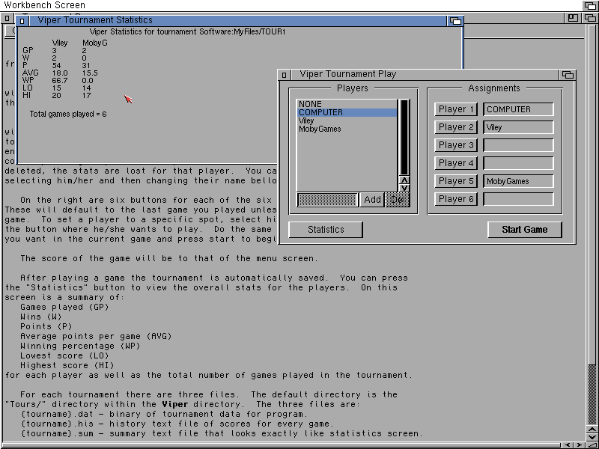Image resolution: width=599 pixels, height=449 pixels.
Task: Click the 'Winning percentage (WP)' line
Action: coord(80,346)
